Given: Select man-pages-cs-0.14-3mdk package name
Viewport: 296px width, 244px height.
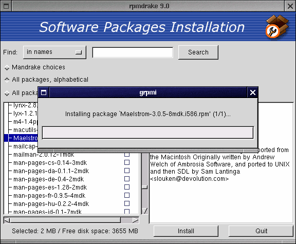Looking at the screenshot, I should click(x=50, y=163).
